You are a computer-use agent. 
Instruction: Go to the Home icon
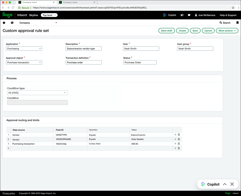pos(12,23)
